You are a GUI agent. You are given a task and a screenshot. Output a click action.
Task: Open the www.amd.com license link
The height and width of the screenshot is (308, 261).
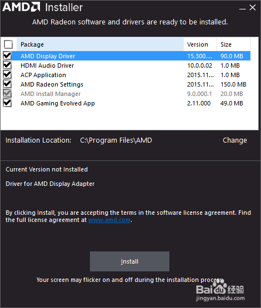[109, 220]
